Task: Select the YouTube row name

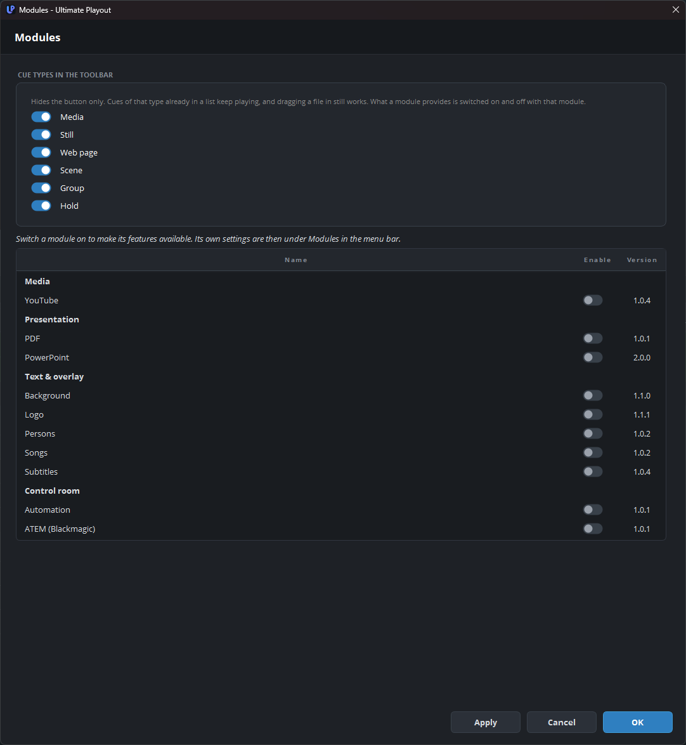Action: [41, 300]
